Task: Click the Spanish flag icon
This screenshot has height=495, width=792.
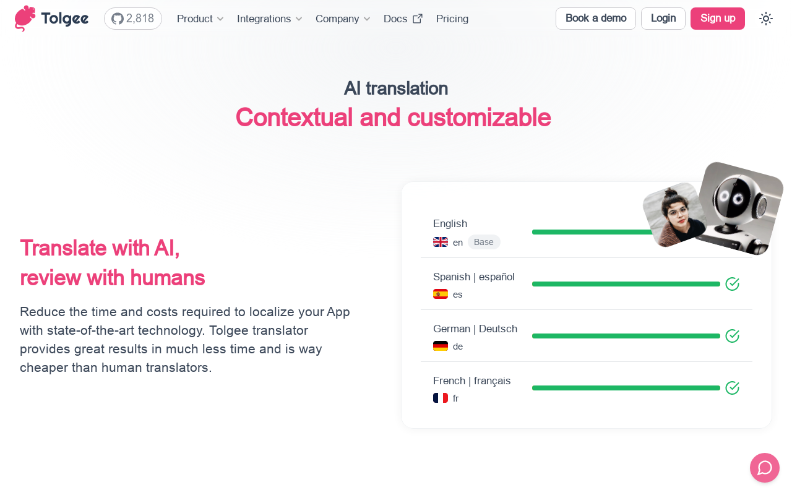Action: [x=441, y=295]
